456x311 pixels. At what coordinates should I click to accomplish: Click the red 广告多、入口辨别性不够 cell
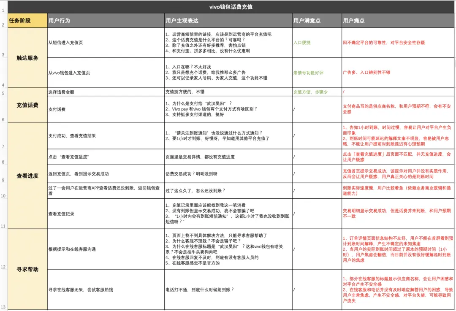click(398, 73)
